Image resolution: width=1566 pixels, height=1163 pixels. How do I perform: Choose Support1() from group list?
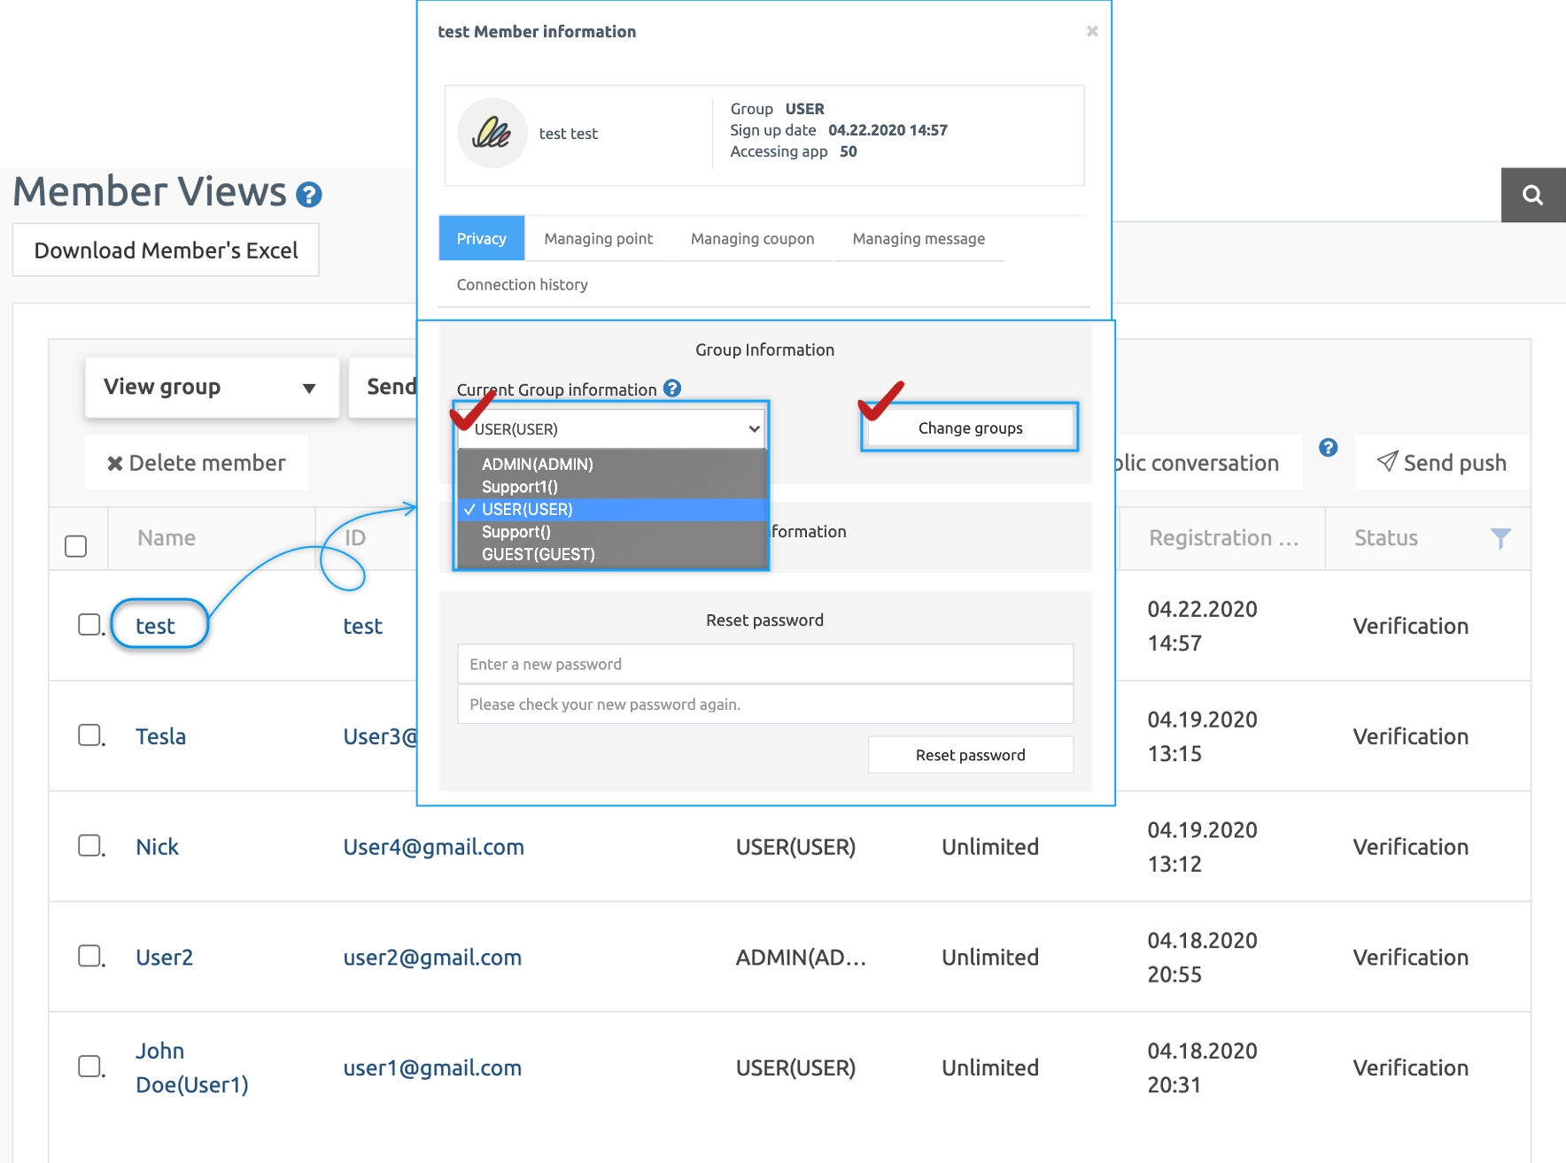[x=611, y=487]
